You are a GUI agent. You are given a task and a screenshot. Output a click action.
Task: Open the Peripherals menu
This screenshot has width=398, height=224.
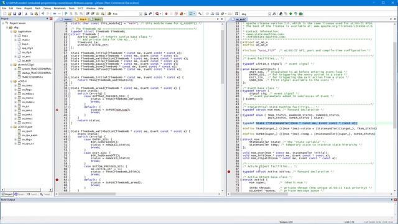pos(60,8)
